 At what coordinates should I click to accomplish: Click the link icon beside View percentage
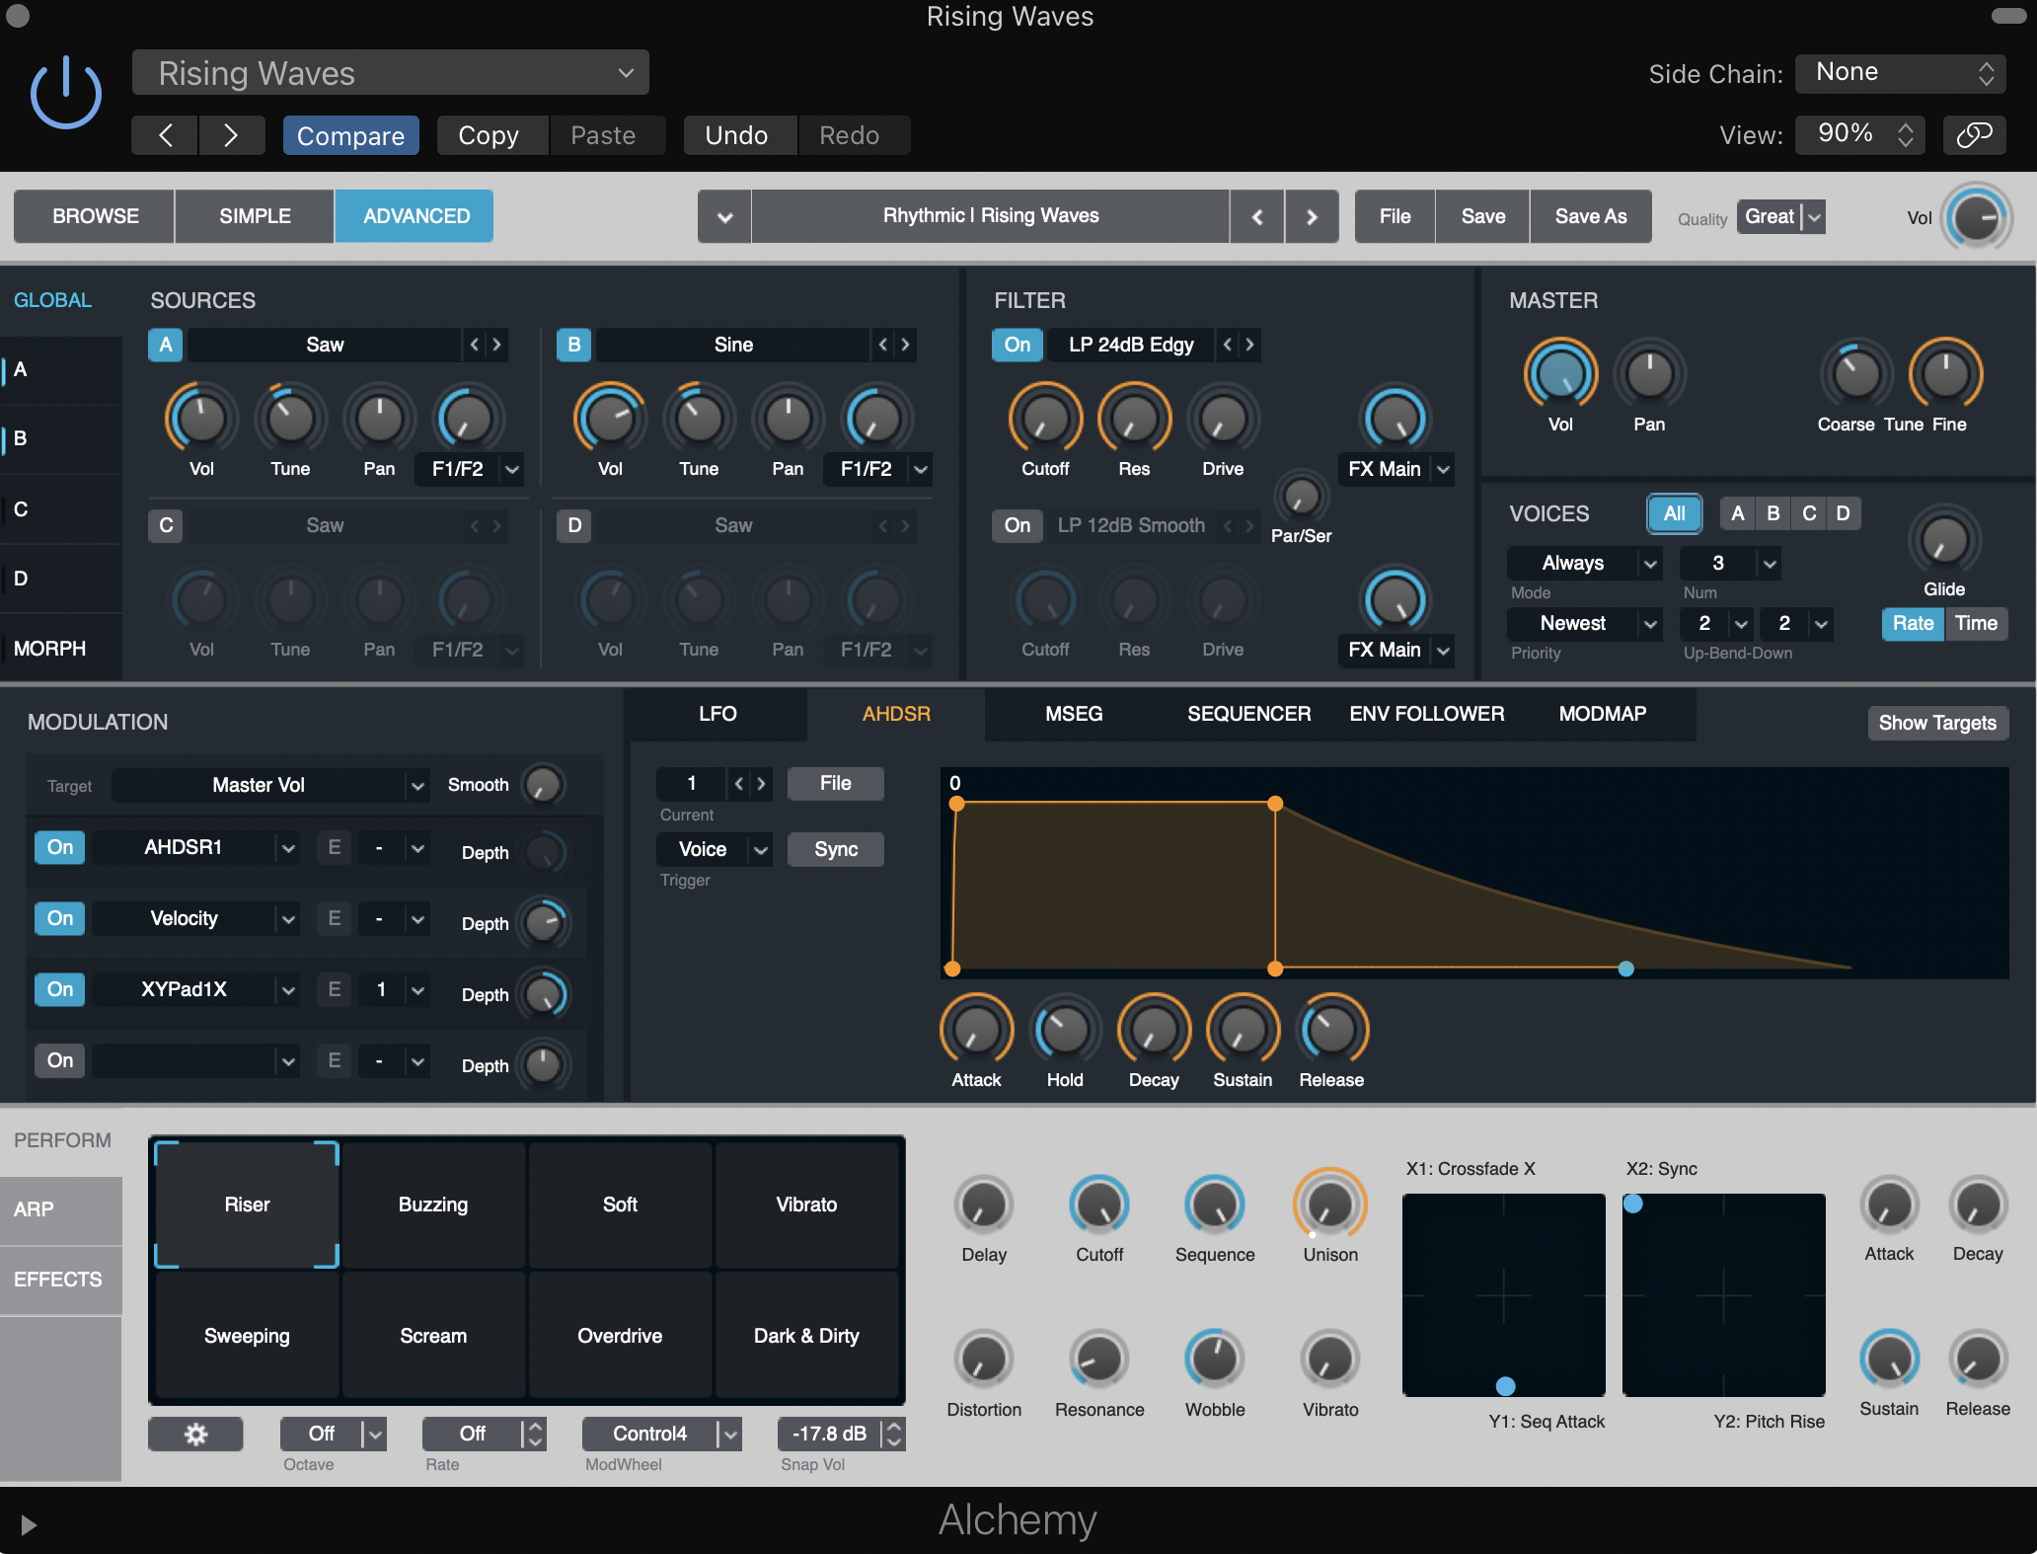[x=1974, y=134]
